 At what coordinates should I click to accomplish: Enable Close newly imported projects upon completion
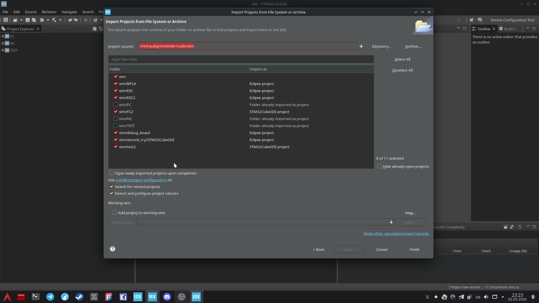click(x=111, y=173)
